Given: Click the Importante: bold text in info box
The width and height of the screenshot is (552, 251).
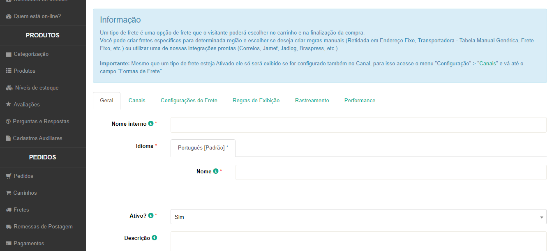Looking at the screenshot, I should coord(115,64).
